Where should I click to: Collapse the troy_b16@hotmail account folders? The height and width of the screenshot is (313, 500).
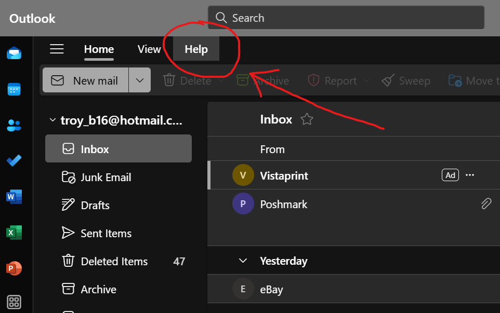[x=52, y=119]
